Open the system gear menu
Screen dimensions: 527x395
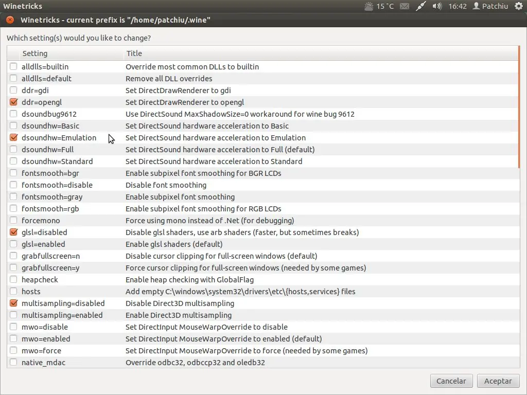point(519,6)
